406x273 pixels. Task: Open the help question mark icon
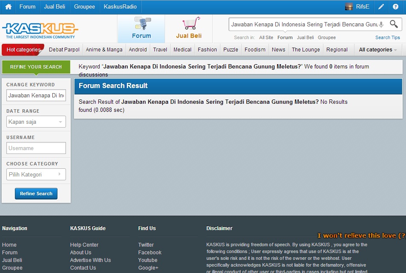pos(395,7)
